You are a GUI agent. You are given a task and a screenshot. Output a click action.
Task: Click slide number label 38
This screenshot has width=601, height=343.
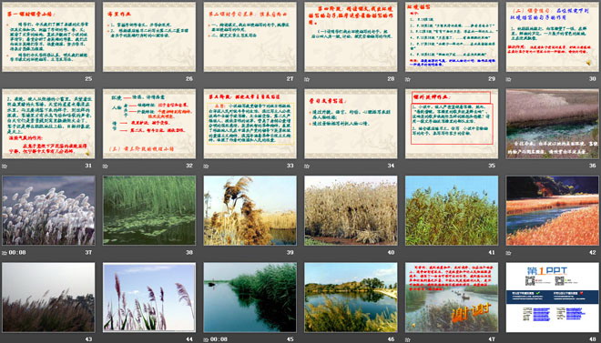click(189, 253)
